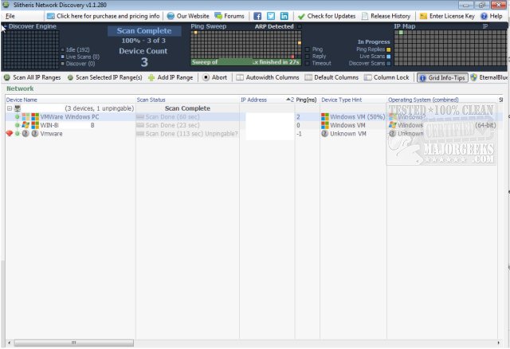
Task: Click Windows logo icon of VMWare Windows PC
Action: tap(35, 117)
